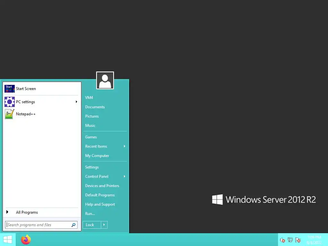Screen dimensions: 328x246
Task: Open the Pictures folder
Action: pos(92,116)
